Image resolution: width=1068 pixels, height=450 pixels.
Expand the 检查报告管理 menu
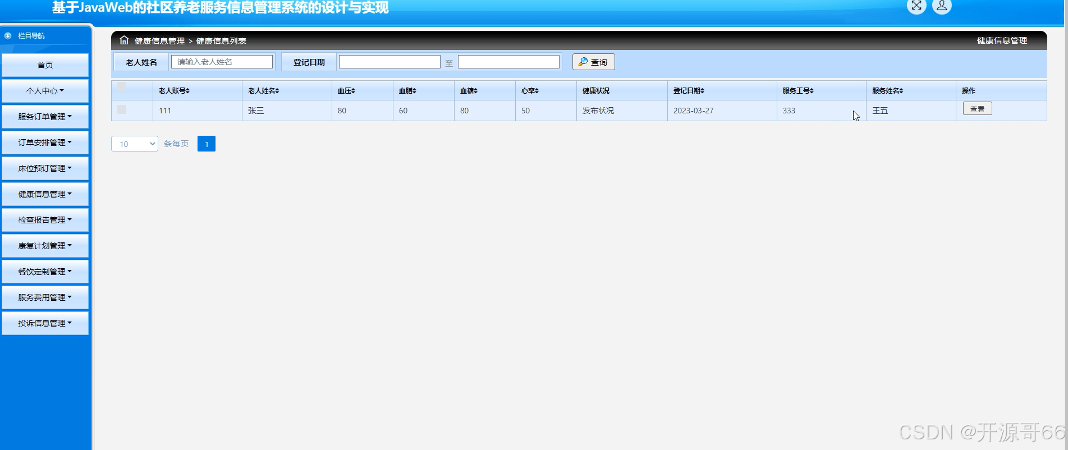point(45,220)
